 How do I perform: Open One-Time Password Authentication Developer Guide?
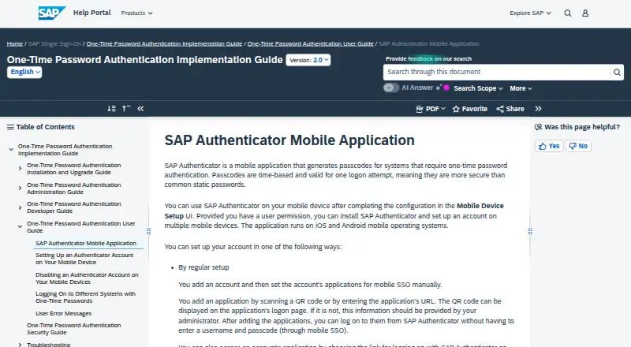coord(73,207)
